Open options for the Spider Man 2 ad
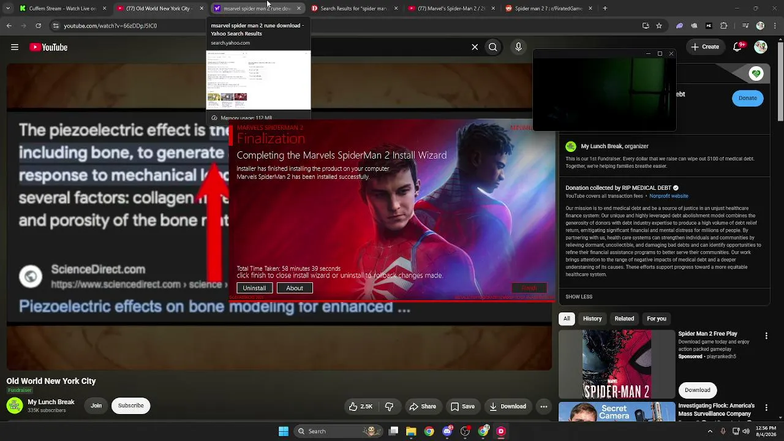This screenshot has width=784, height=441. point(766,336)
